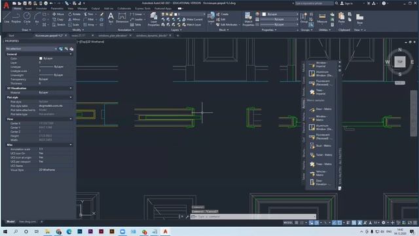The height and width of the screenshot is (236, 419).
Task: Select the Line tool in Draw panel
Action: click(7, 18)
